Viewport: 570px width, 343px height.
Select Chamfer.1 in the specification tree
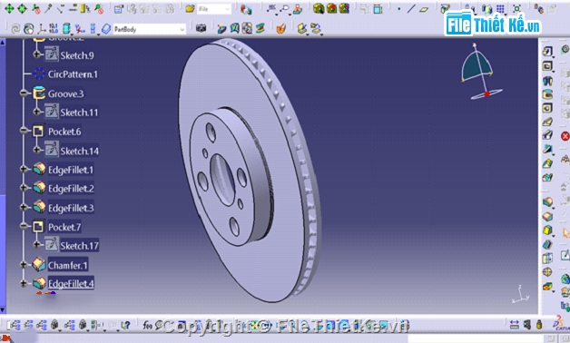coord(67,265)
